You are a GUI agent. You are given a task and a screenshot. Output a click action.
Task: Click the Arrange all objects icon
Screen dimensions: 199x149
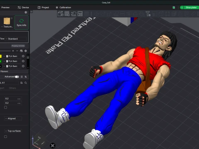pyautogui.click(x=80, y=14)
